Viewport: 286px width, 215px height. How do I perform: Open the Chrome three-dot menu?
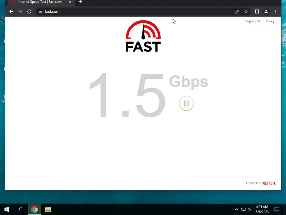point(275,11)
